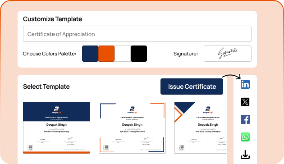This screenshot has width=284, height=164.
Task: Select the navy blue color swatch
Action: tap(90, 54)
